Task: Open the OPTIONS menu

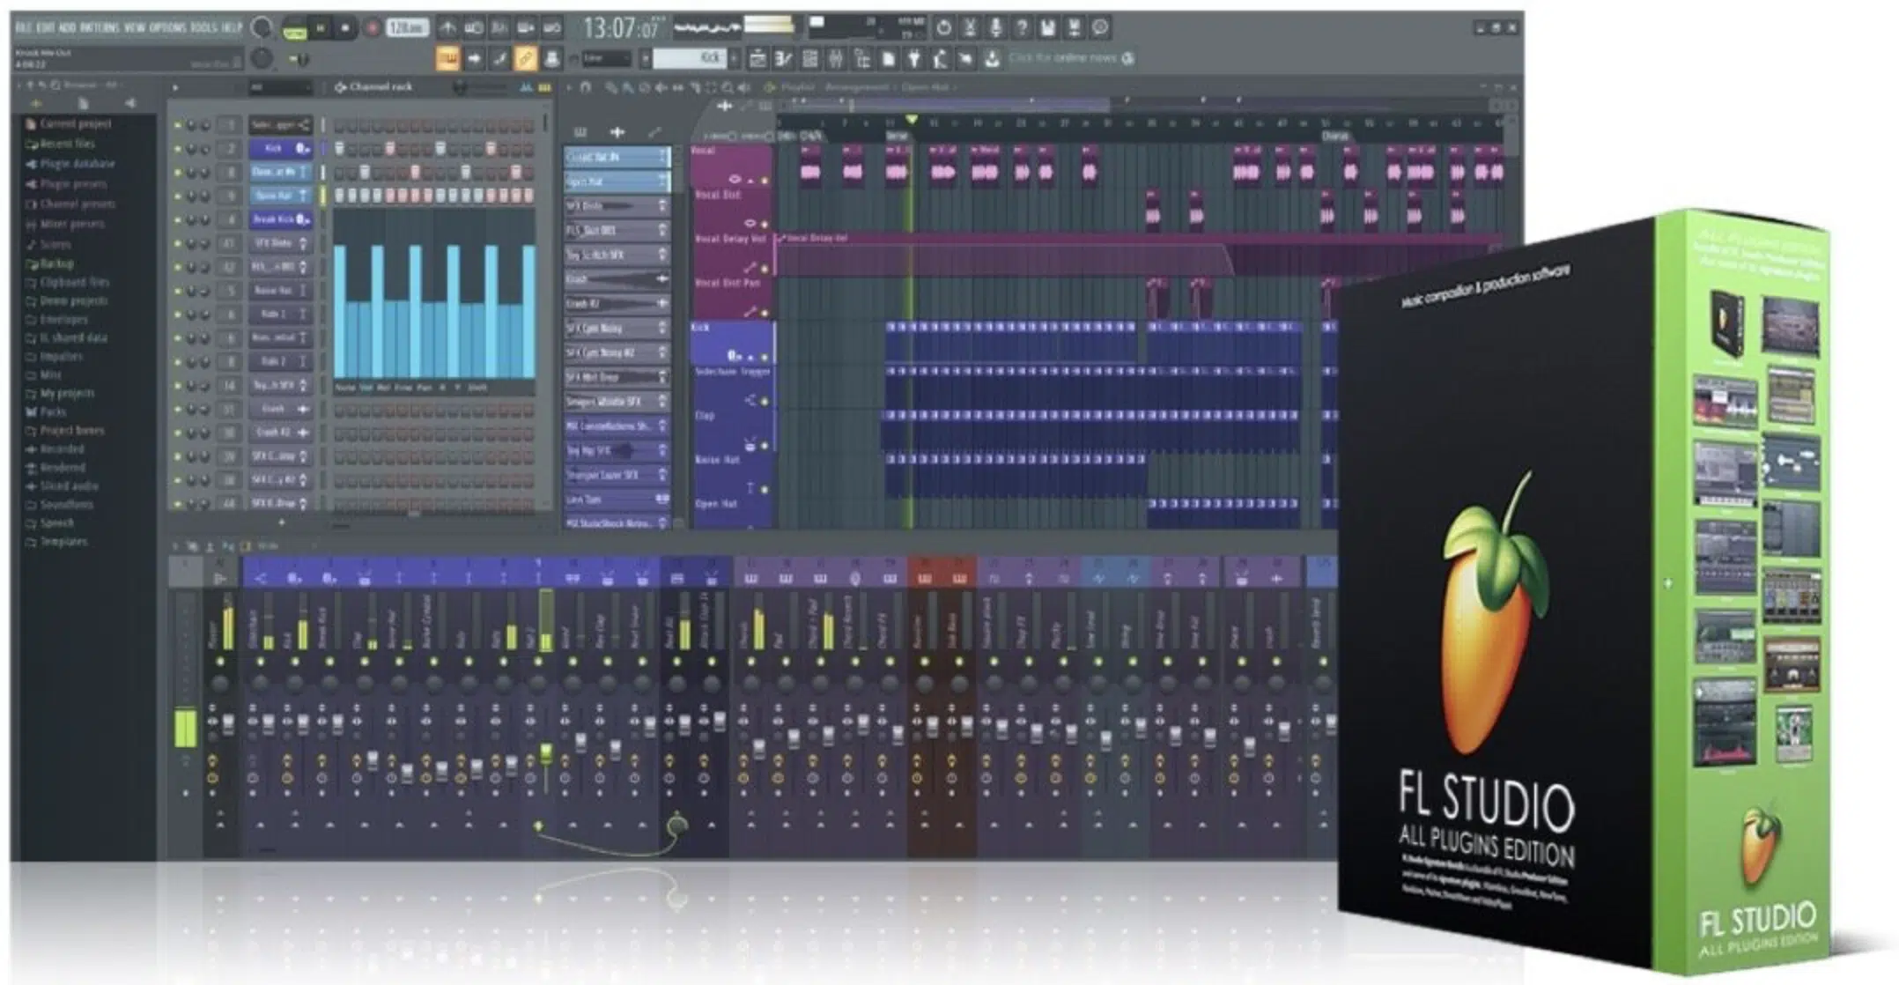Action: pyautogui.click(x=166, y=27)
